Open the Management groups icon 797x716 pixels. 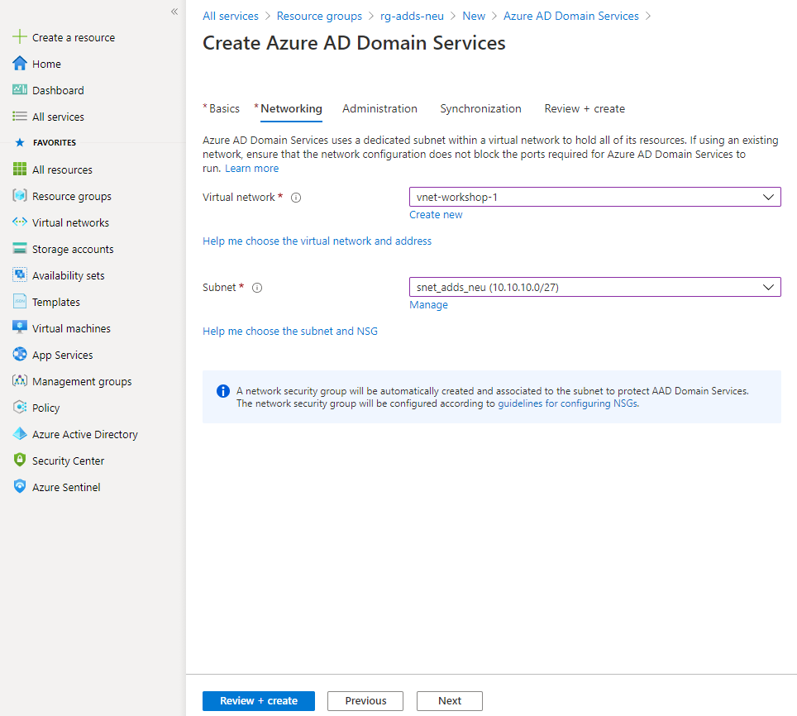click(x=19, y=380)
